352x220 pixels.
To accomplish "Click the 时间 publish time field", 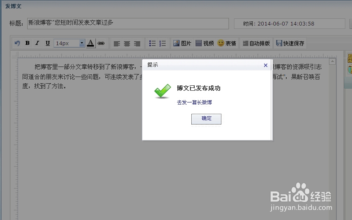I will 289,23.
